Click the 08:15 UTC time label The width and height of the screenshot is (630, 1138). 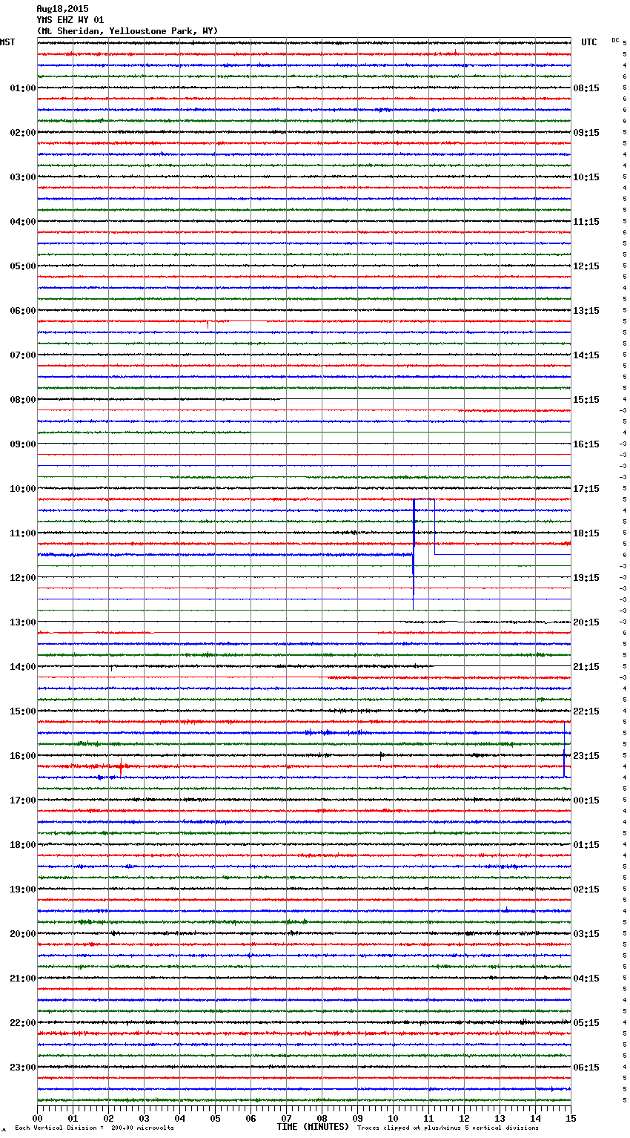pos(586,88)
